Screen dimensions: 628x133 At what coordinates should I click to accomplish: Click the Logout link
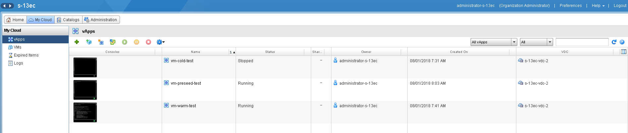coord(620,6)
